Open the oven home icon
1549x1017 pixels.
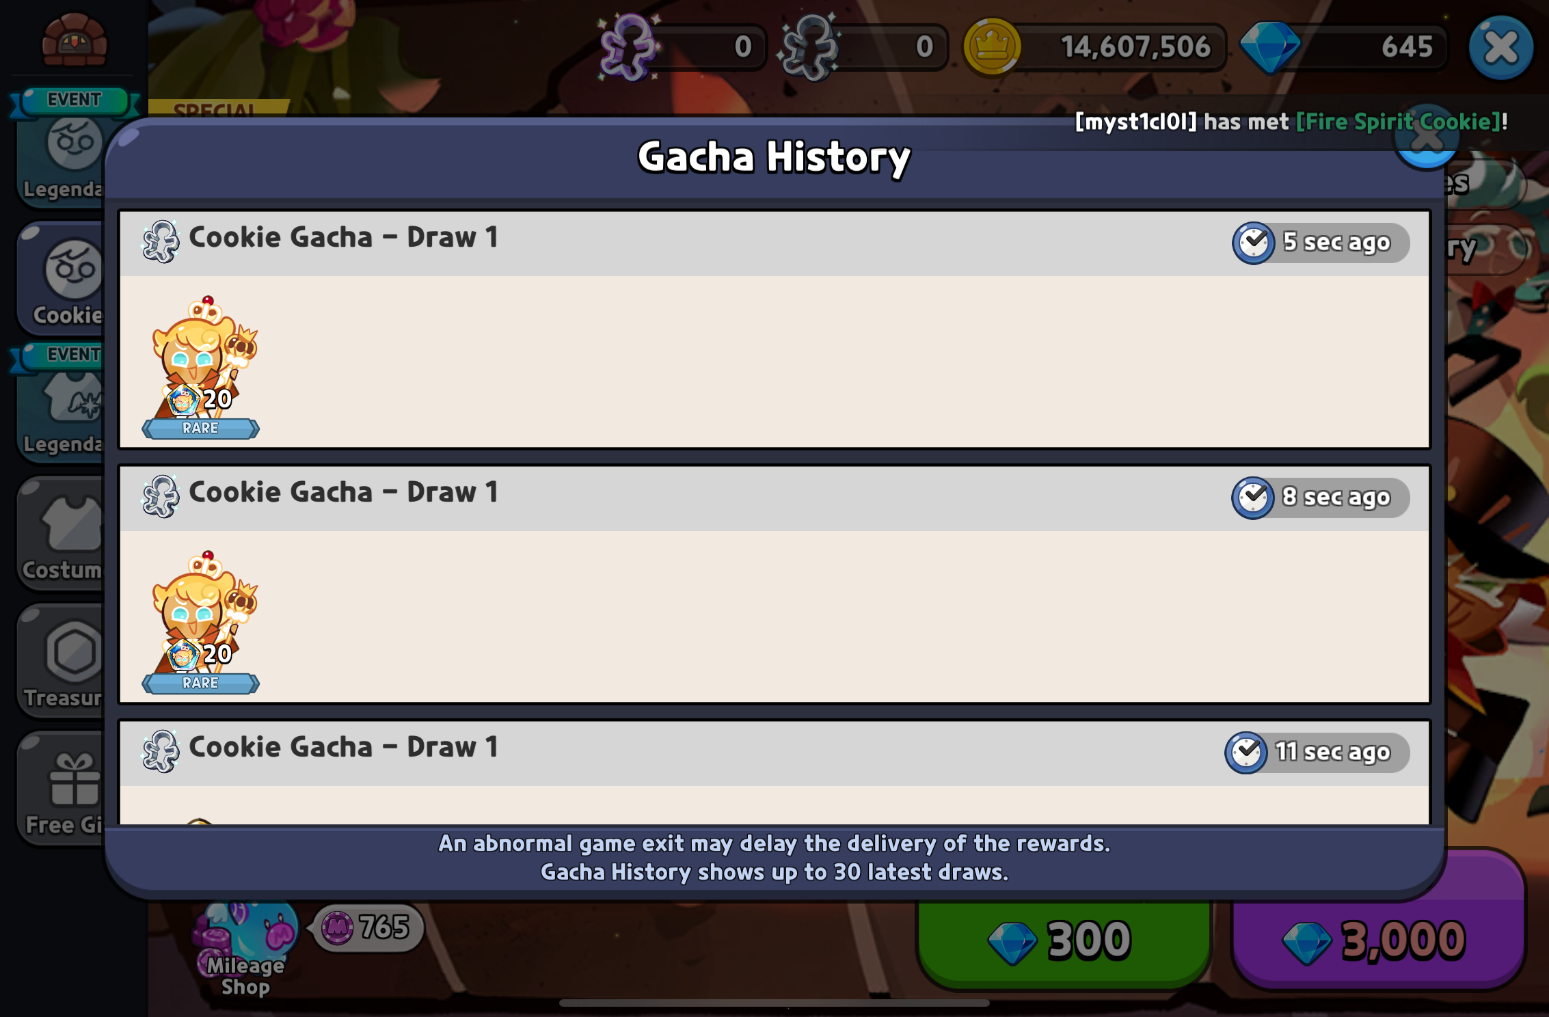point(75,41)
